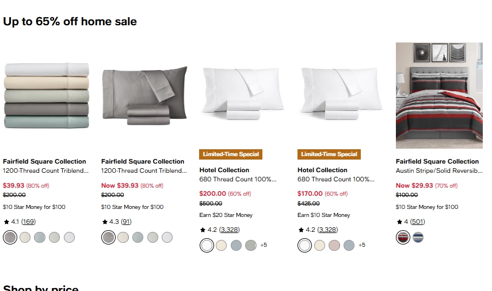Open gray pillowcase sheet set image

click(144, 95)
